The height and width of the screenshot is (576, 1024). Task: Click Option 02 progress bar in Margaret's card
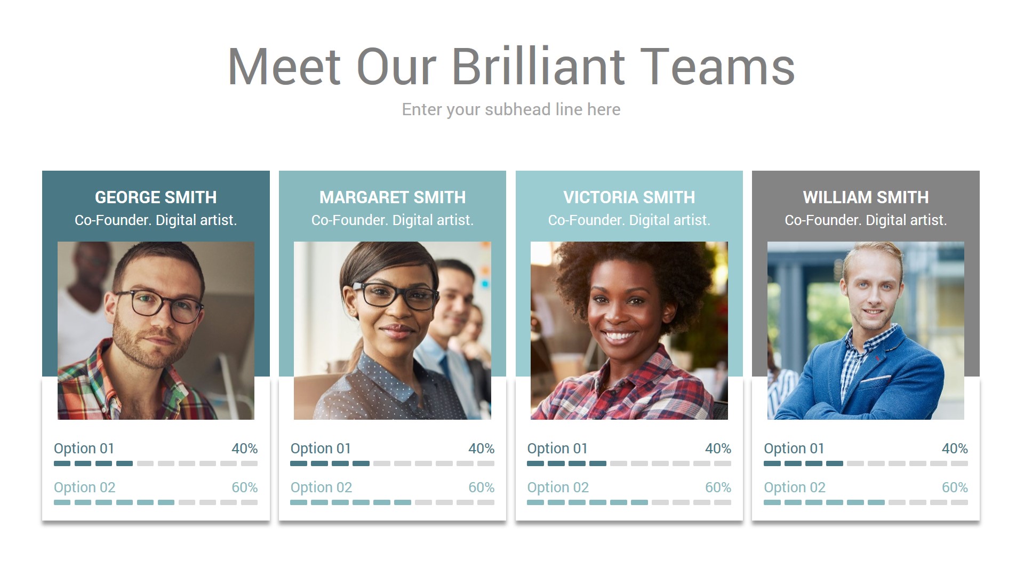393,502
